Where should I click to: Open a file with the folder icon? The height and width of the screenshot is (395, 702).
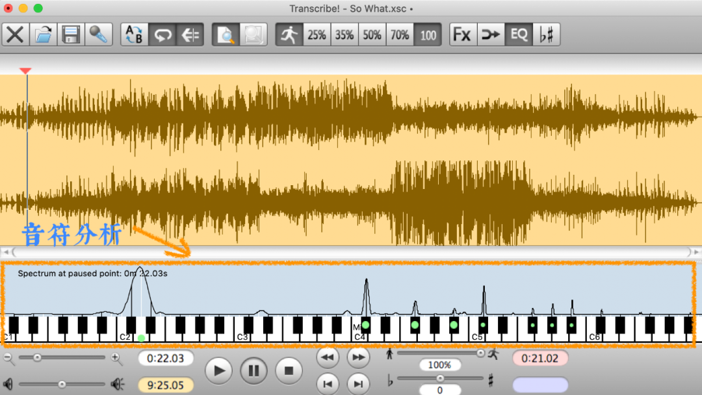click(x=43, y=34)
